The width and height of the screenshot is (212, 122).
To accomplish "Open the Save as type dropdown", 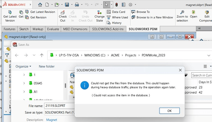I will pyautogui.click(x=59, y=113).
